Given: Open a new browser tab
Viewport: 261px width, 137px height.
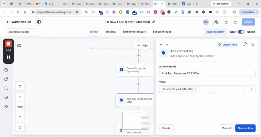Looking at the screenshot, I should pos(197,4).
